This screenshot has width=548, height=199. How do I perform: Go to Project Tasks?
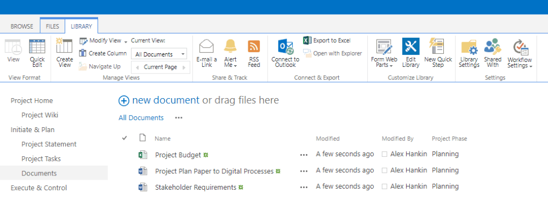coord(41,159)
